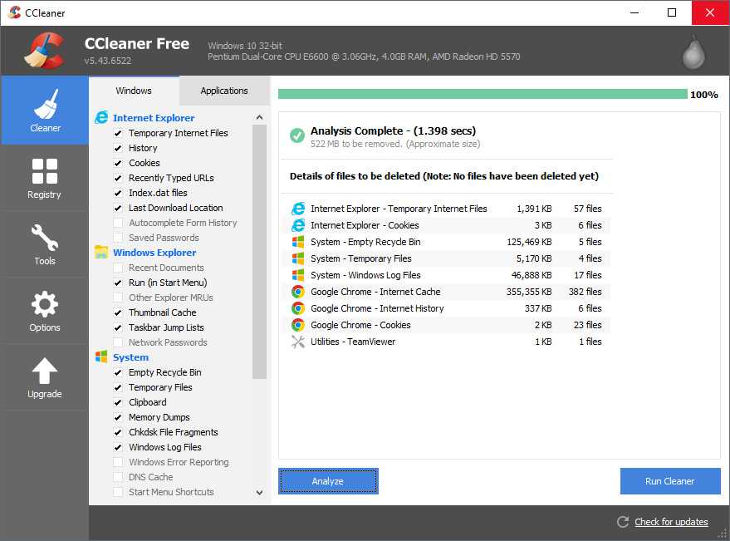The image size is (730, 541).
Task: Uncheck Empty Recycle Bin
Action: tap(118, 372)
